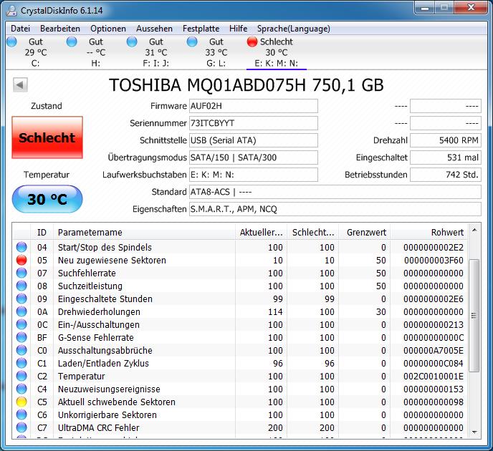Click blue status icon for Suchfehlerrate row
The image size is (493, 451).
[21, 273]
